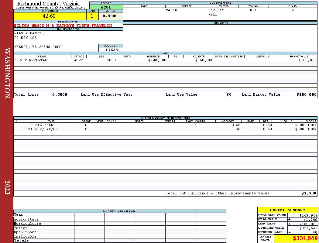Click mailing address line PO BOX 103
The height and width of the screenshot is (243, 319).
26,38
